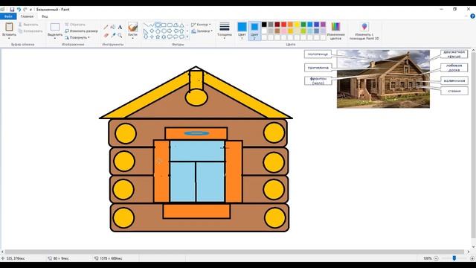Choose the Up arrow shape
This screenshot has height=268, width=476.
181,31
